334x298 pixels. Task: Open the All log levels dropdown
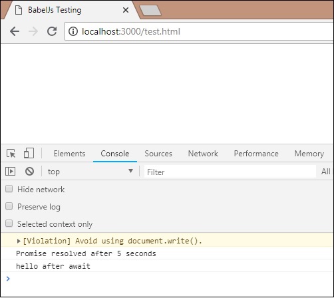tap(326, 172)
